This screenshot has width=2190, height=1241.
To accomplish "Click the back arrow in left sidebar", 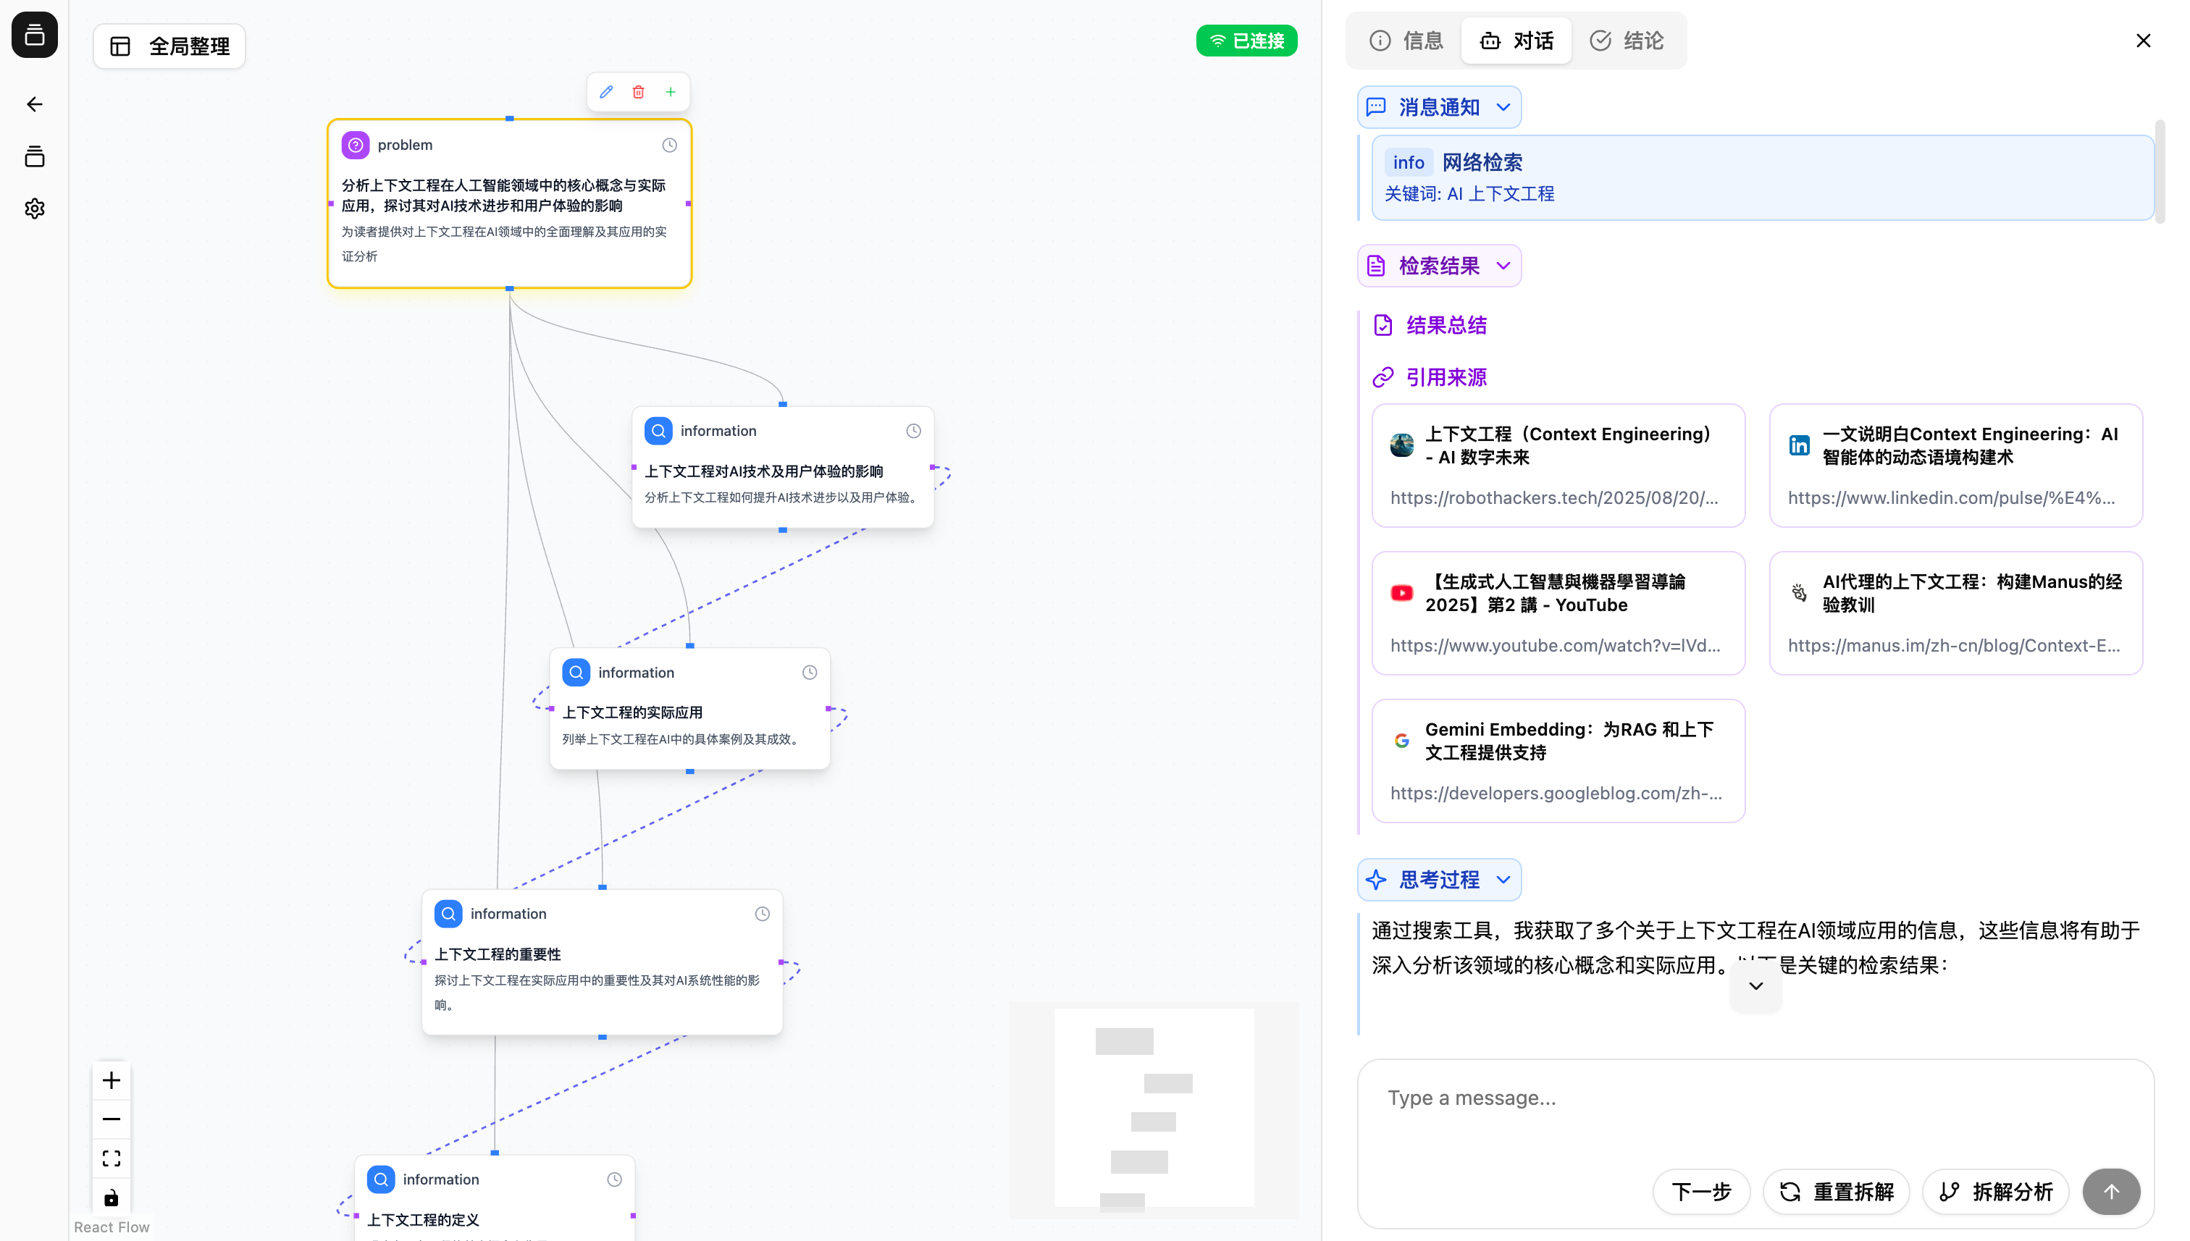I will [35, 104].
